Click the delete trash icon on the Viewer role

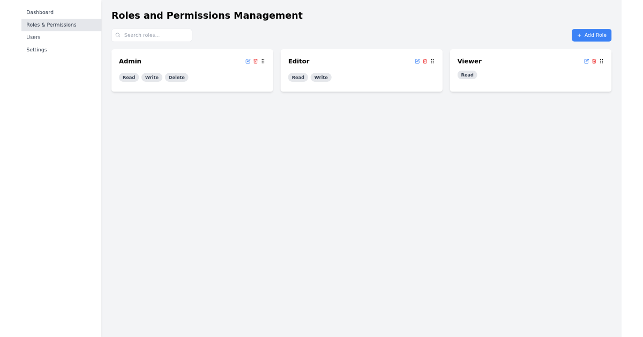click(594, 61)
